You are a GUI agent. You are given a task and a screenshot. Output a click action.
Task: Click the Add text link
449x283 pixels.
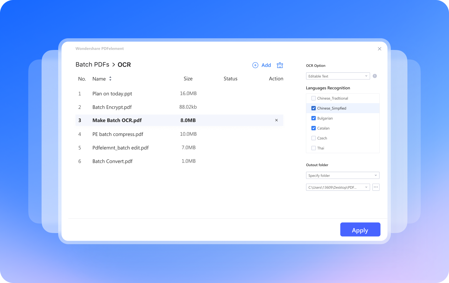tap(266, 65)
